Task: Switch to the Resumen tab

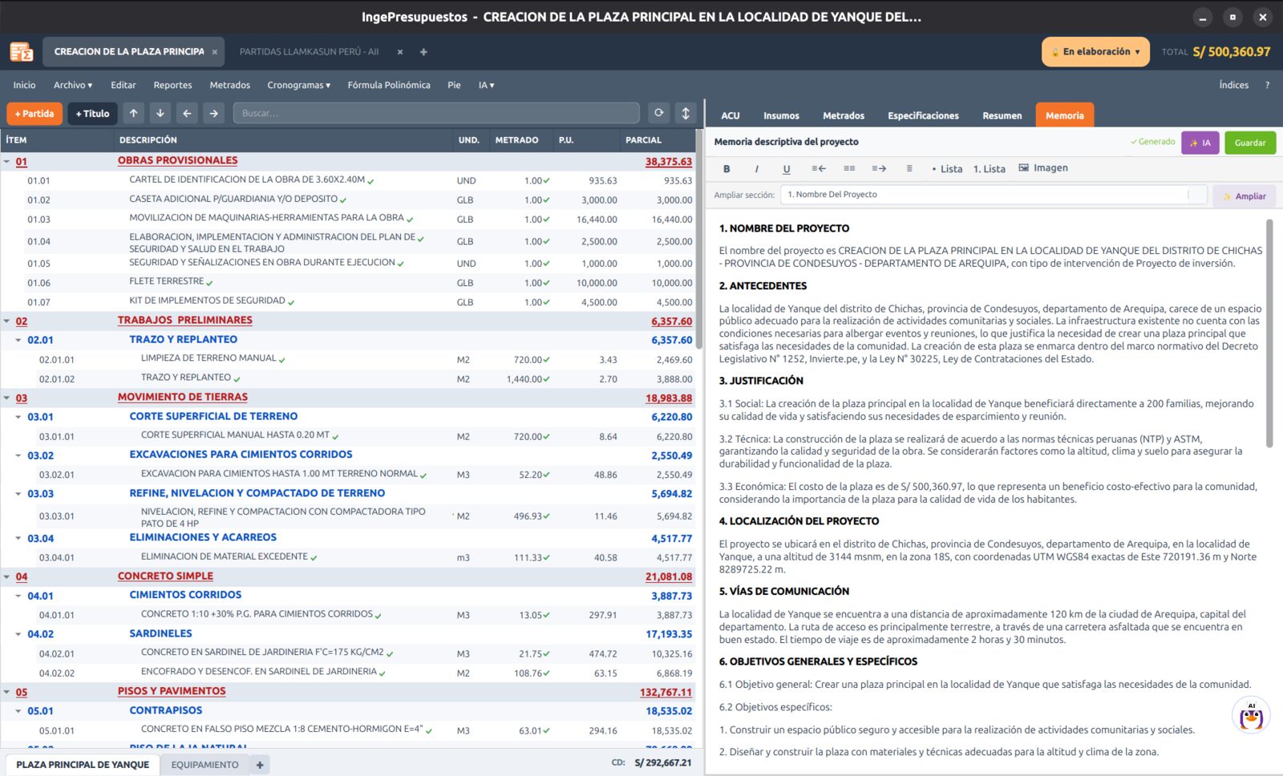Action: (1002, 115)
